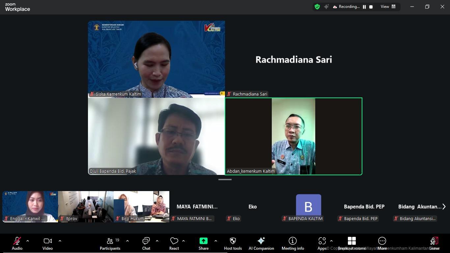Click Leave to exit meeting
This screenshot has height=253, width=450.
tap(434, 244)
